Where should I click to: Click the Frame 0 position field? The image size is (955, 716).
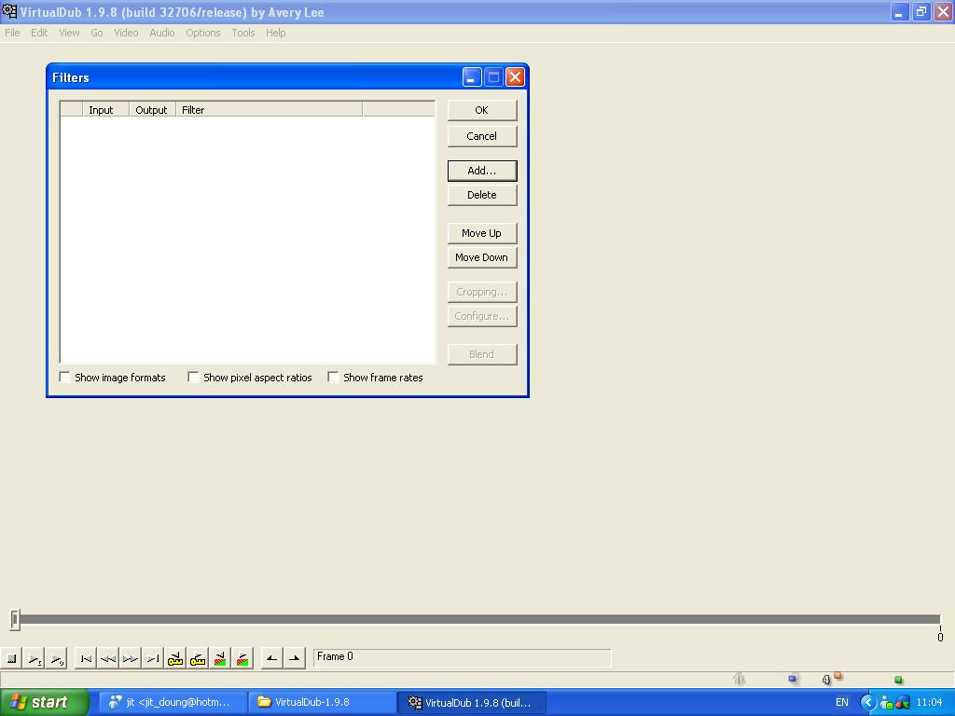point(462,657)
